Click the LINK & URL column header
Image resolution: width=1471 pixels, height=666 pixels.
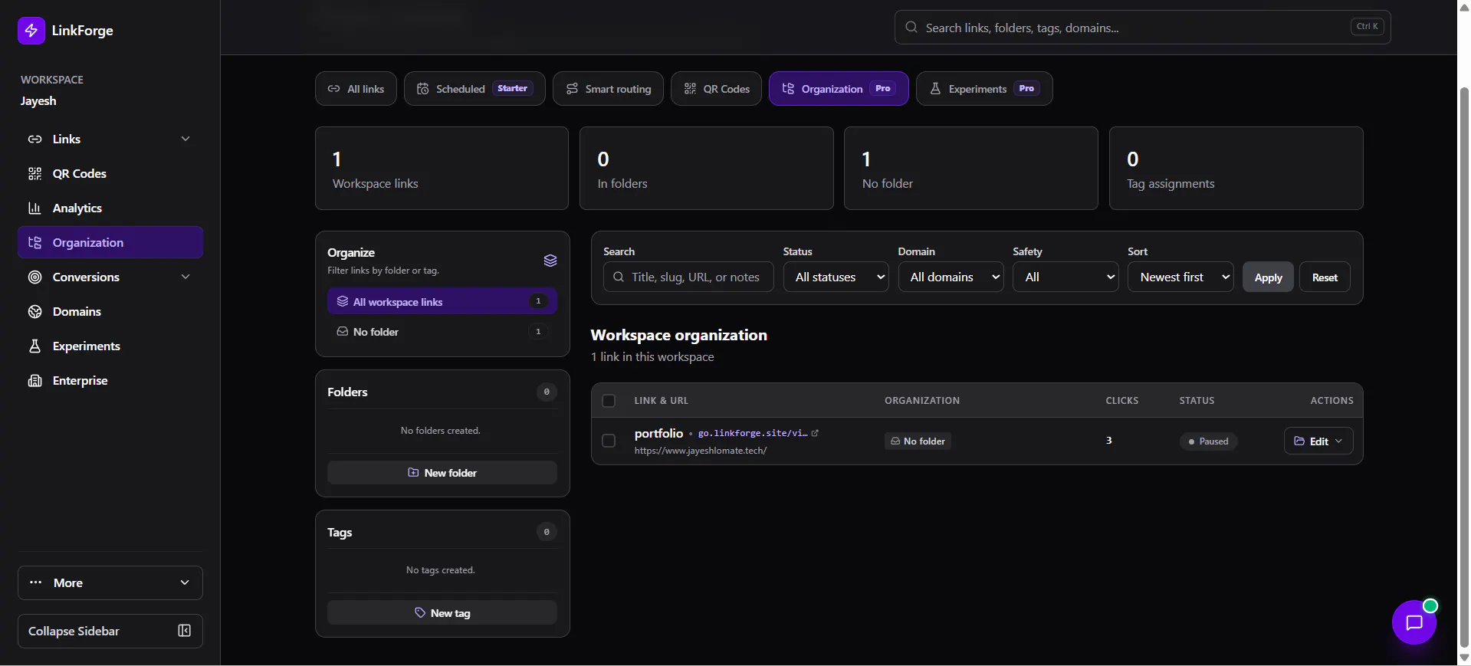662,401
